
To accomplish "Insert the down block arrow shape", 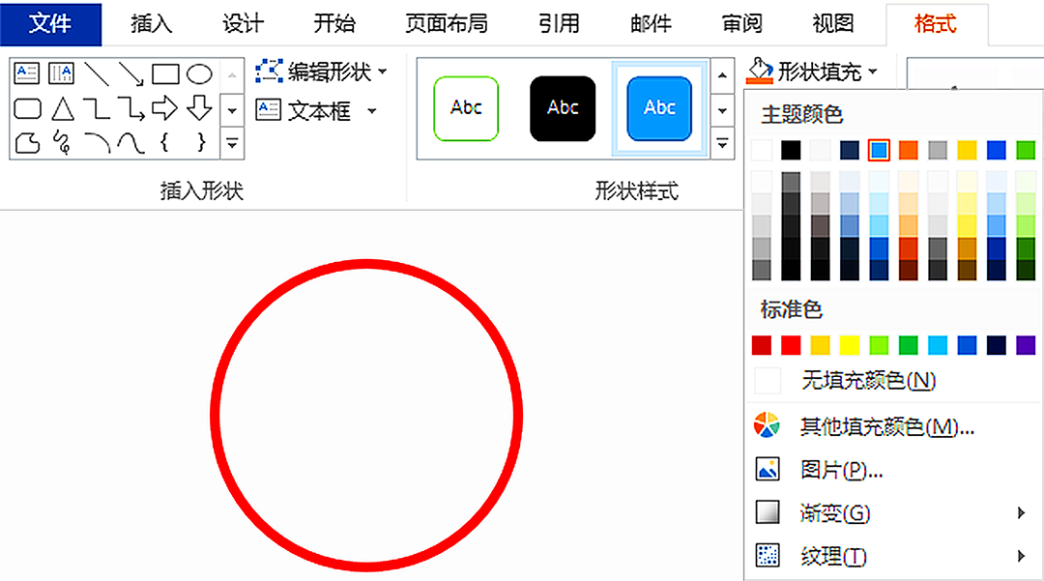I will (199, 108).
